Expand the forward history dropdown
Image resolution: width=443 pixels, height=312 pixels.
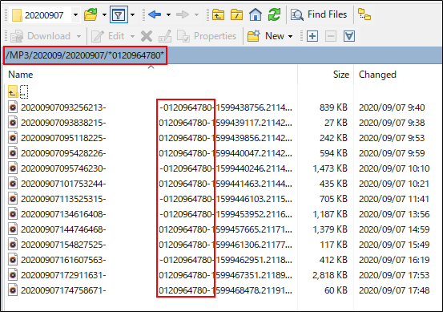click(196, 14)
